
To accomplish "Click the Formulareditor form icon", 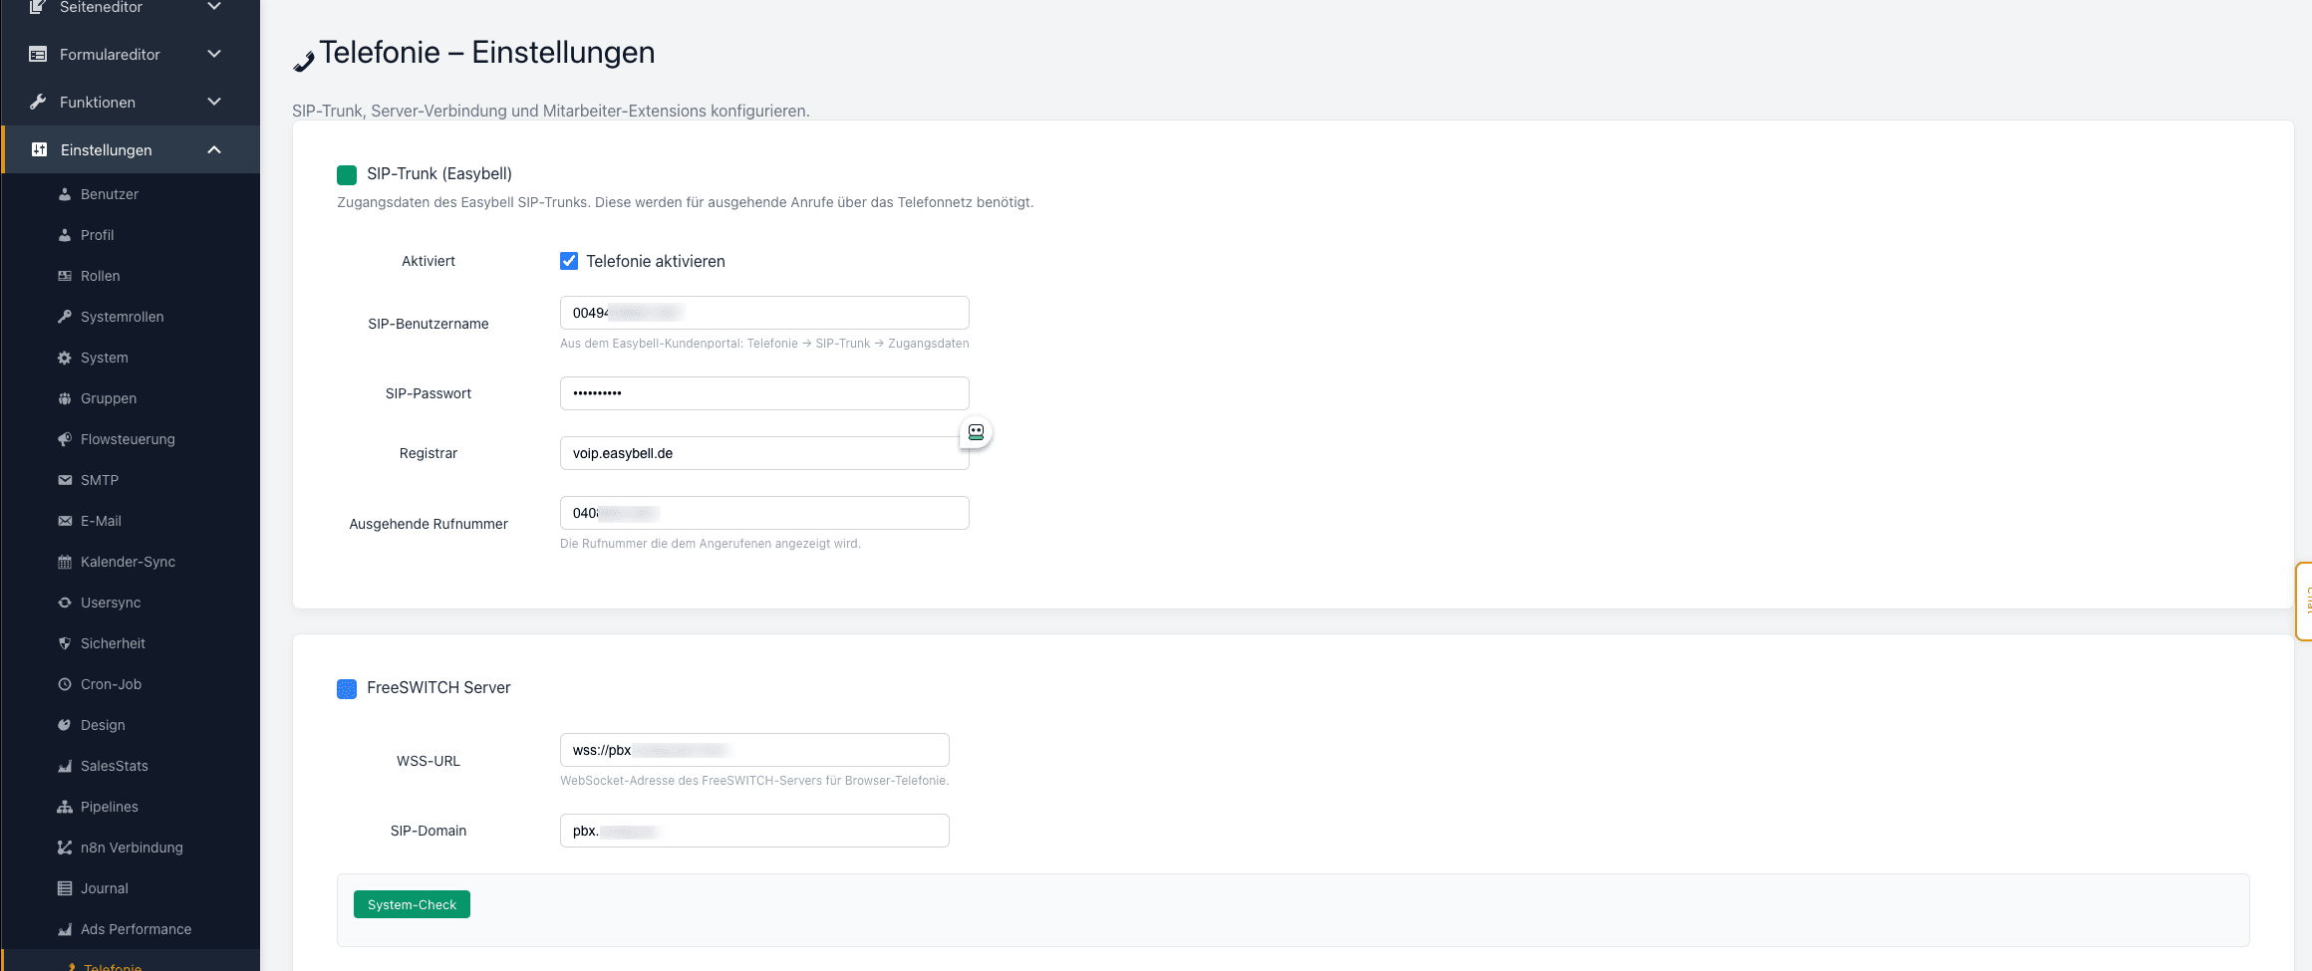I will coord(38,54).
